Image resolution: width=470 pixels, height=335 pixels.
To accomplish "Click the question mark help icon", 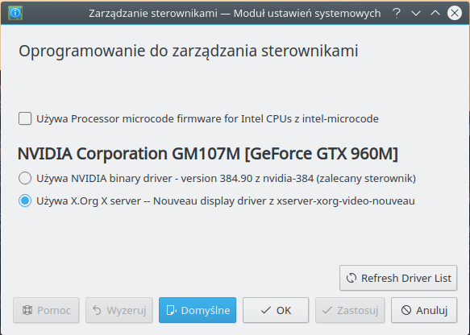I will tap(397, 13).
